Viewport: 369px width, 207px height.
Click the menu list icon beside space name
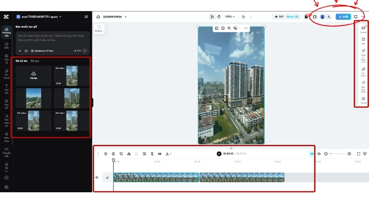click(x=86, y=17)
